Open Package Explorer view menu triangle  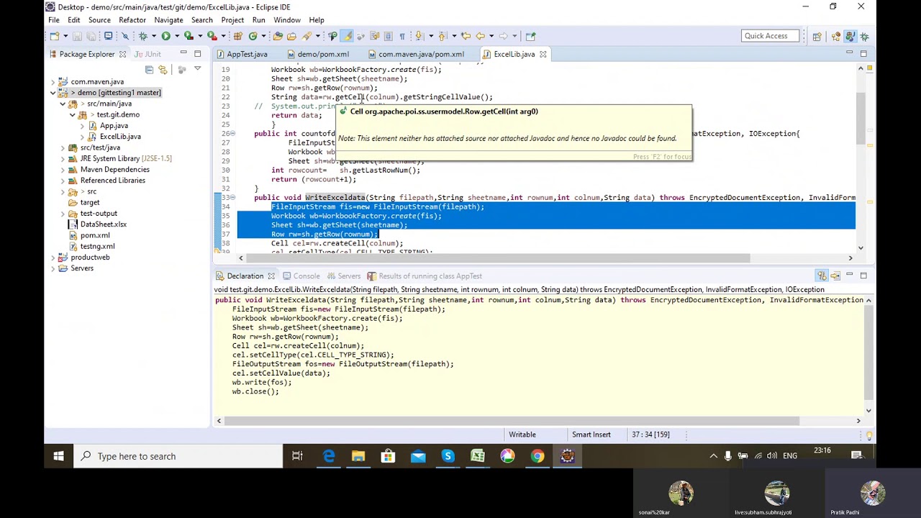197,69
